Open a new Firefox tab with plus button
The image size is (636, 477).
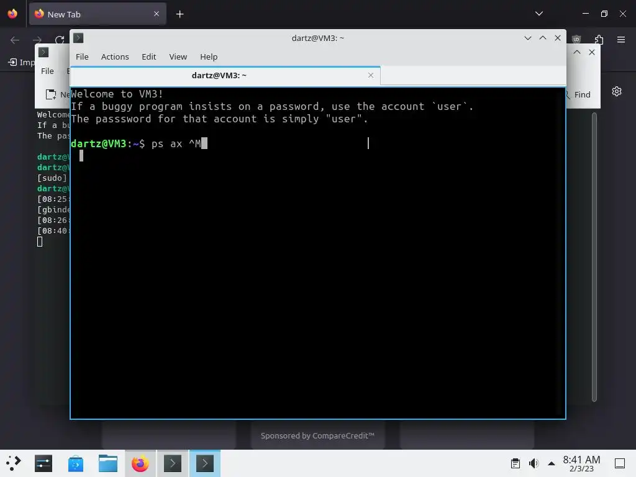point(179,14)
